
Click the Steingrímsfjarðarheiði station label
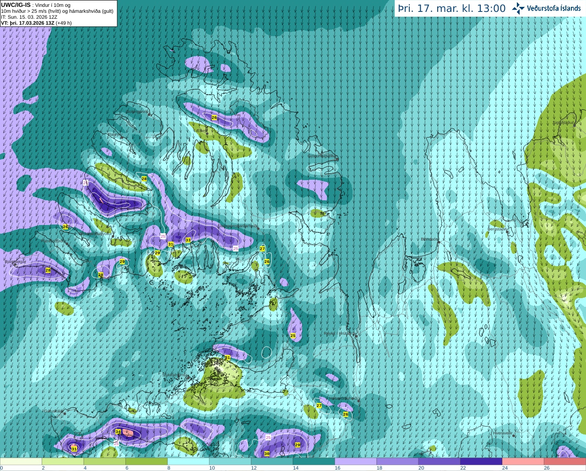(x=237, y=226)
